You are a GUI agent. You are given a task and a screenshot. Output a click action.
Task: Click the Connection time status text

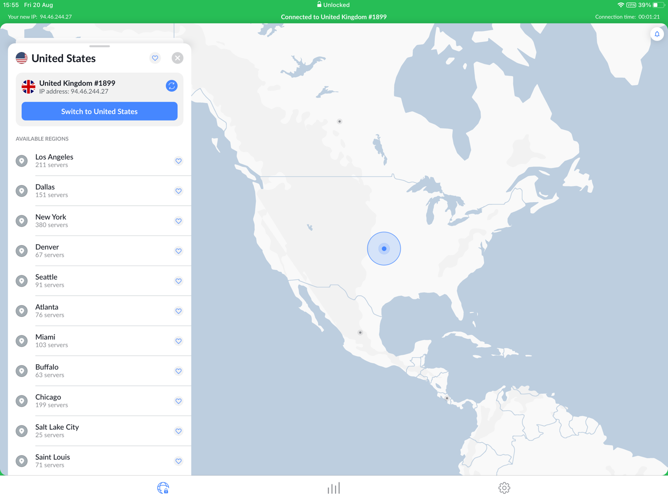pos(627,17)
